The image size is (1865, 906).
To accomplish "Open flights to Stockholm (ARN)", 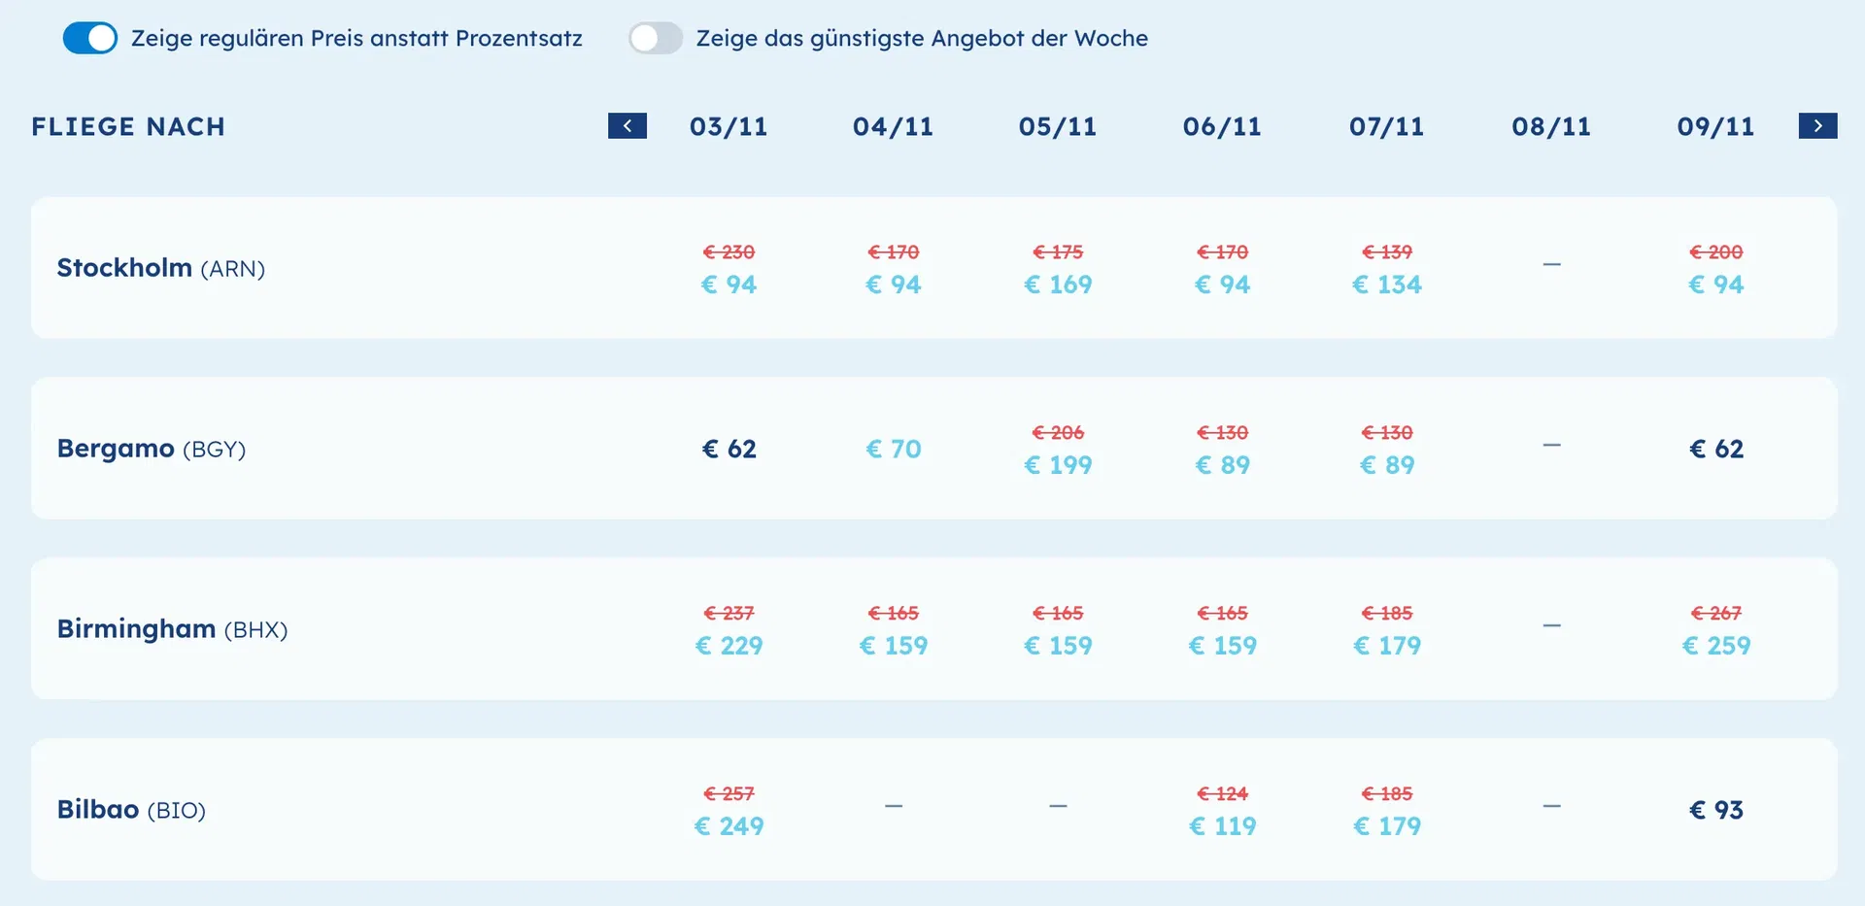I will tap(160, 267).
